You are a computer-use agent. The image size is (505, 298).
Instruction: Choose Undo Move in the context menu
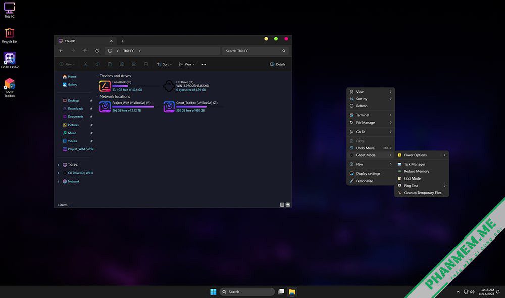click(371, 148)
